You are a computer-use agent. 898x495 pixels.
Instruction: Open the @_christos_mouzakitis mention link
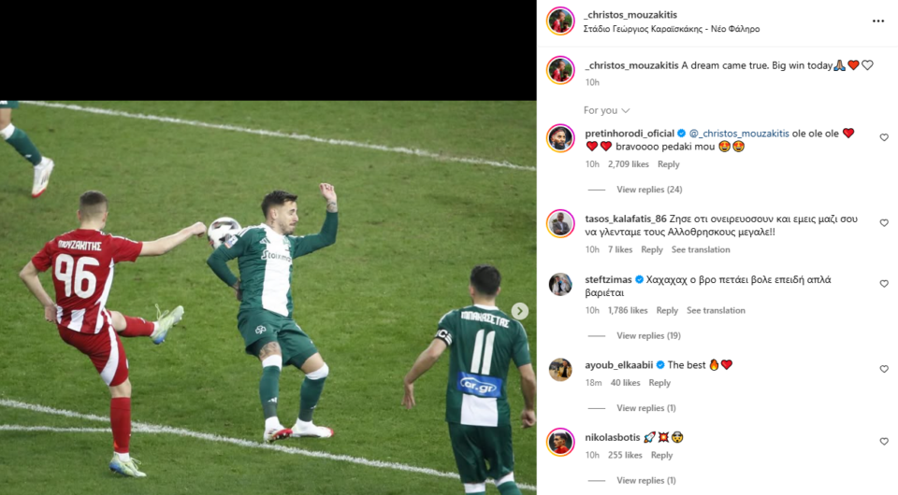739,134
